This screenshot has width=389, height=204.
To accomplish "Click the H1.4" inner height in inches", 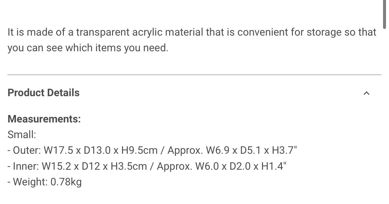I will point(274,166).
